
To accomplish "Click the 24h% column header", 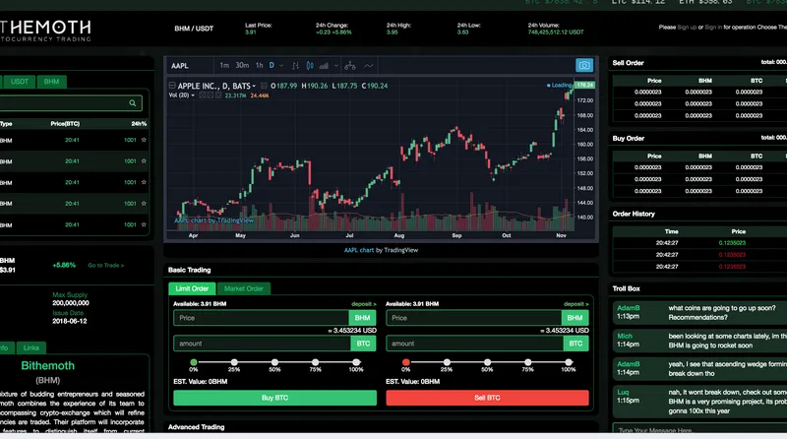I will [x=139, y=124].
